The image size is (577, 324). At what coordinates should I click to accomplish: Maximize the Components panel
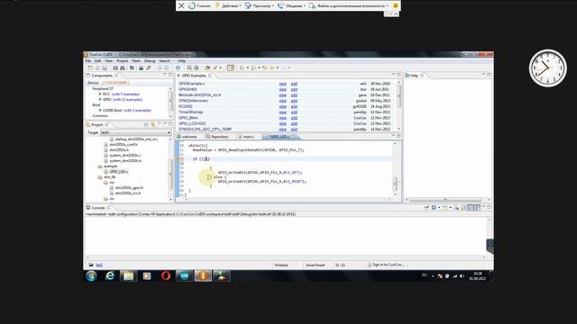170,75
